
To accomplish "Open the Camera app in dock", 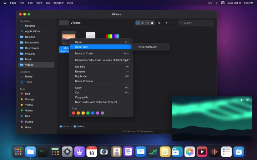I will (x=104, y=152).
